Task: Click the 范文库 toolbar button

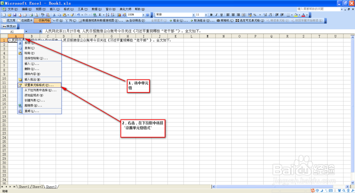Action: 9,21
